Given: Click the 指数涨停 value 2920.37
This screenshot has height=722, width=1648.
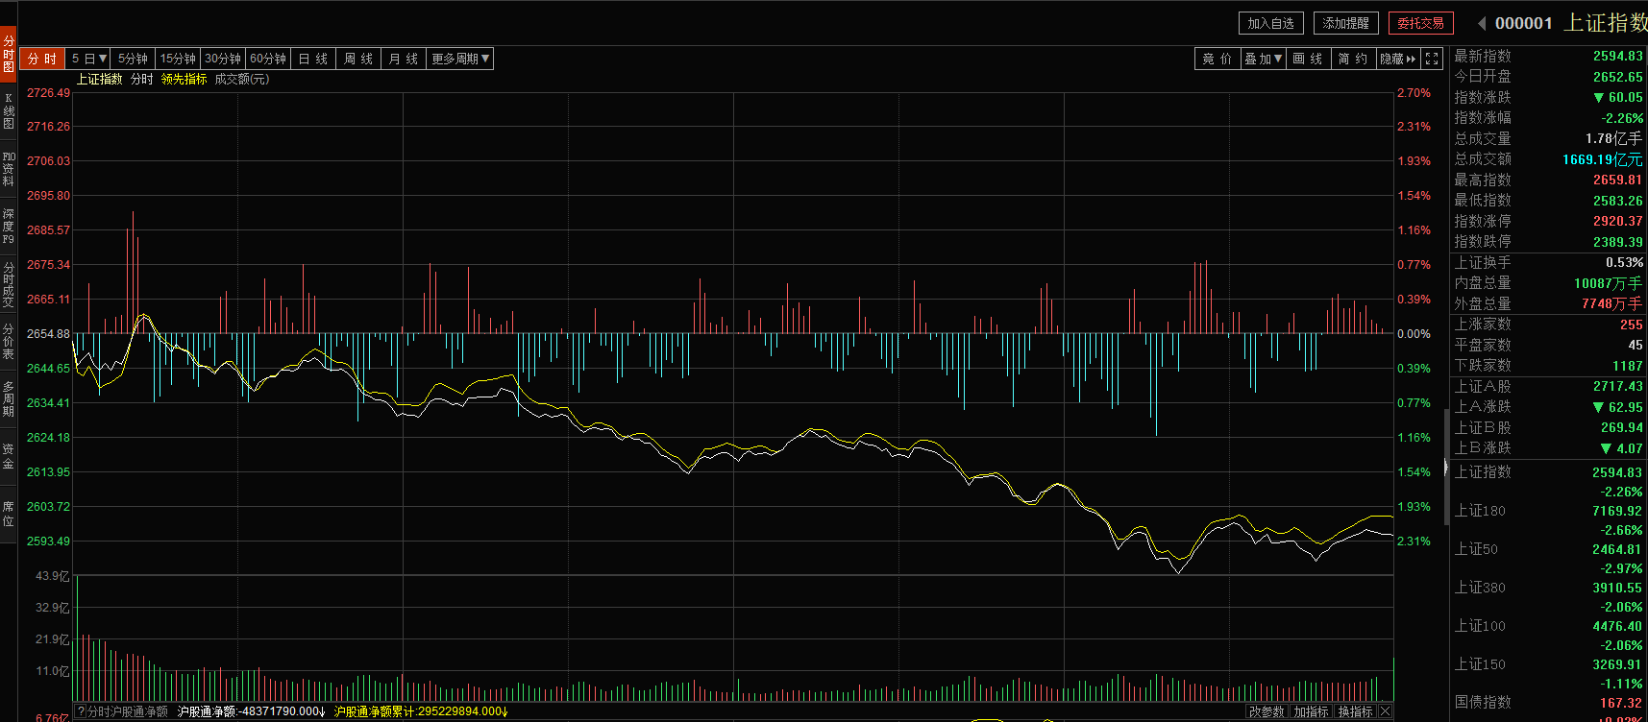Looking at the screenshot, I should (x=1617, y=221).
